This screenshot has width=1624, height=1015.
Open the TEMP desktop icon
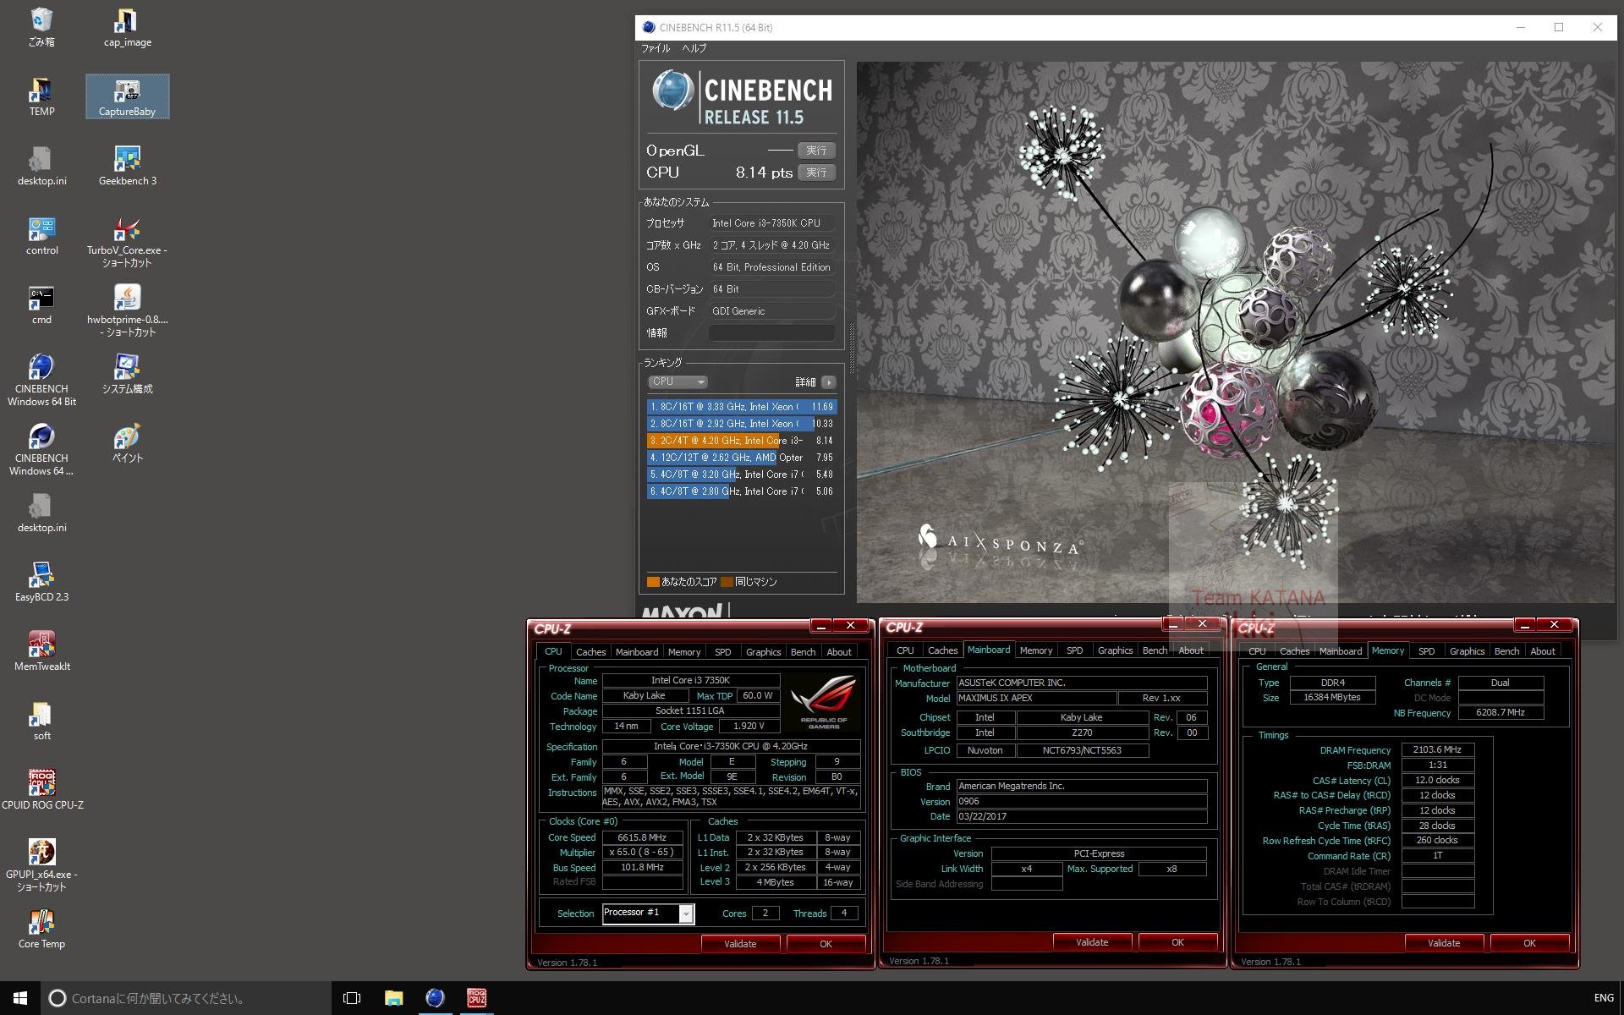tap(41, 97)
